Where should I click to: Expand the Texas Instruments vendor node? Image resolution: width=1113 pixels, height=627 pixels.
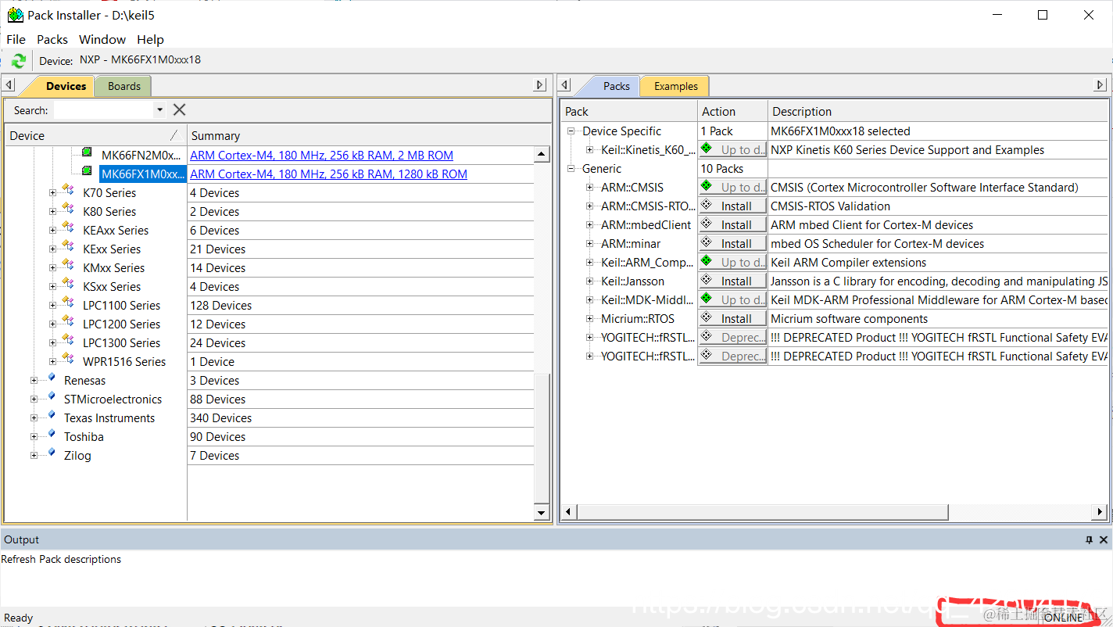34,418
